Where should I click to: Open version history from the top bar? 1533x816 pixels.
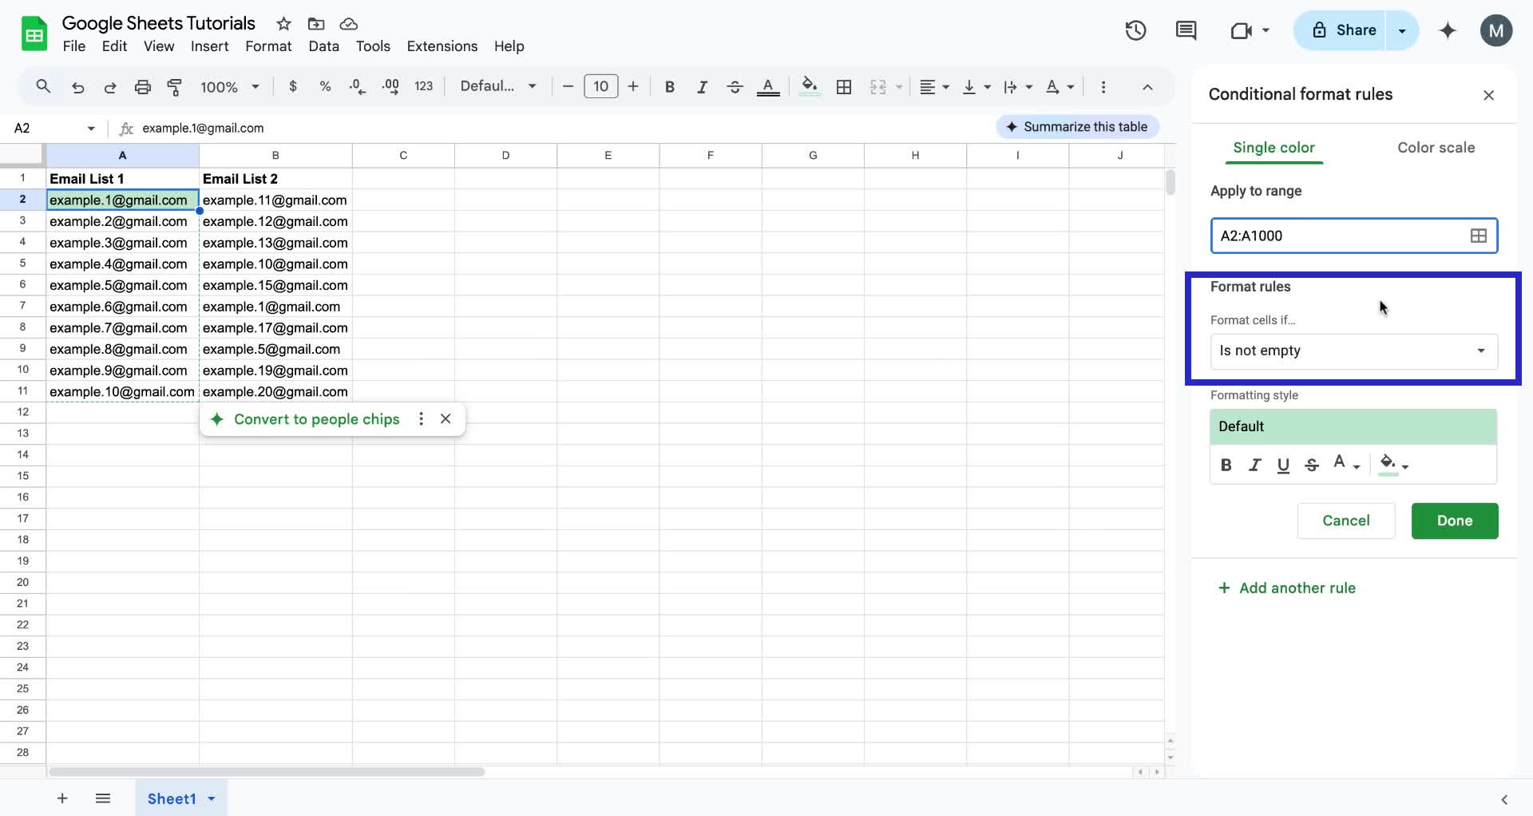pyautogui.click(x=1135, y=30)
